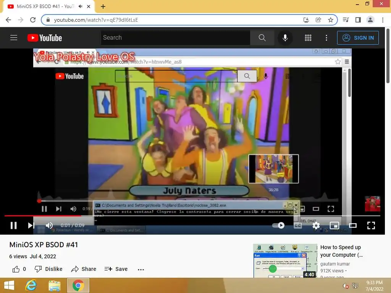The width and height of the screenshot is (391, 293).
Task: Launch Internet Explorer from taskbar
Action: 31,285
